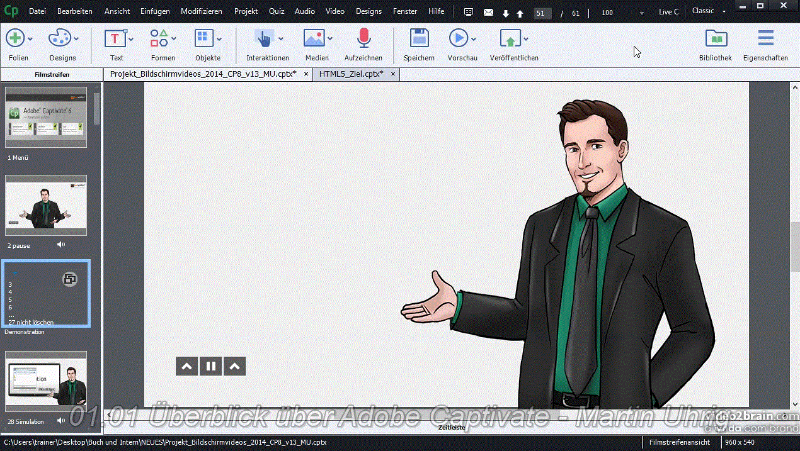800x451 pixels.
Task: Go to the next slide with down arrow
Action: 506,13
